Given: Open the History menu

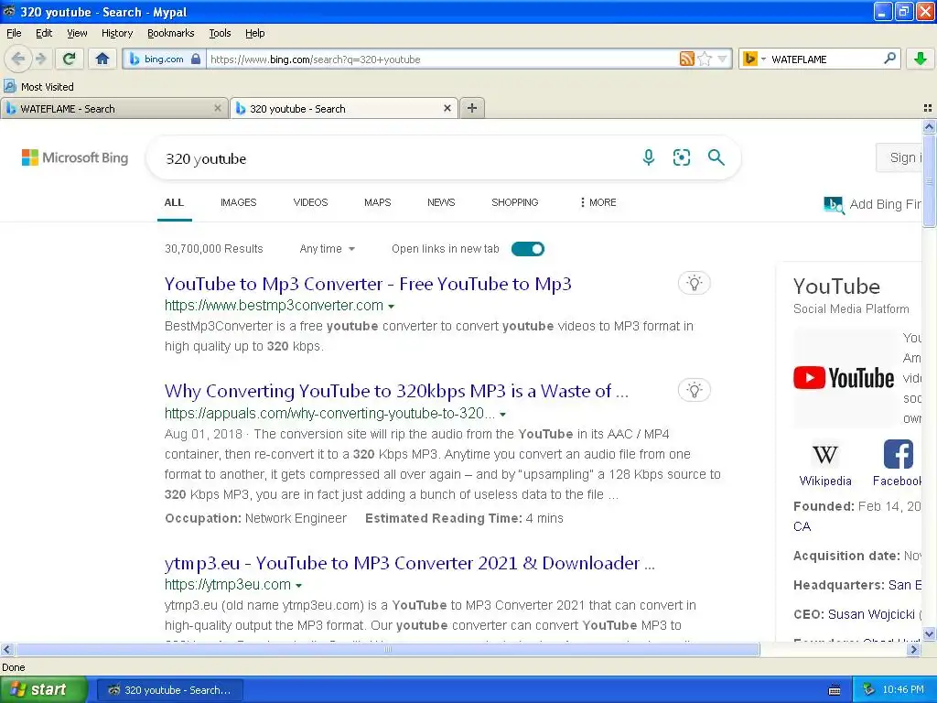Looking at the screenshot, I should point(117,33).
